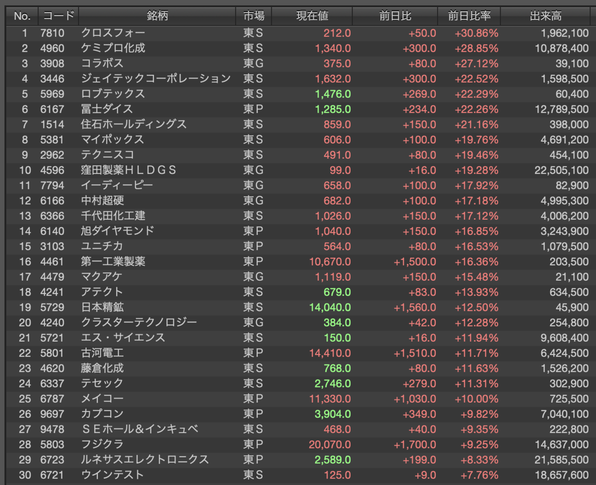Click change value +279.0
Image resolution: width=596 pixels, height=485 pixels.
(x=420, y=383)
